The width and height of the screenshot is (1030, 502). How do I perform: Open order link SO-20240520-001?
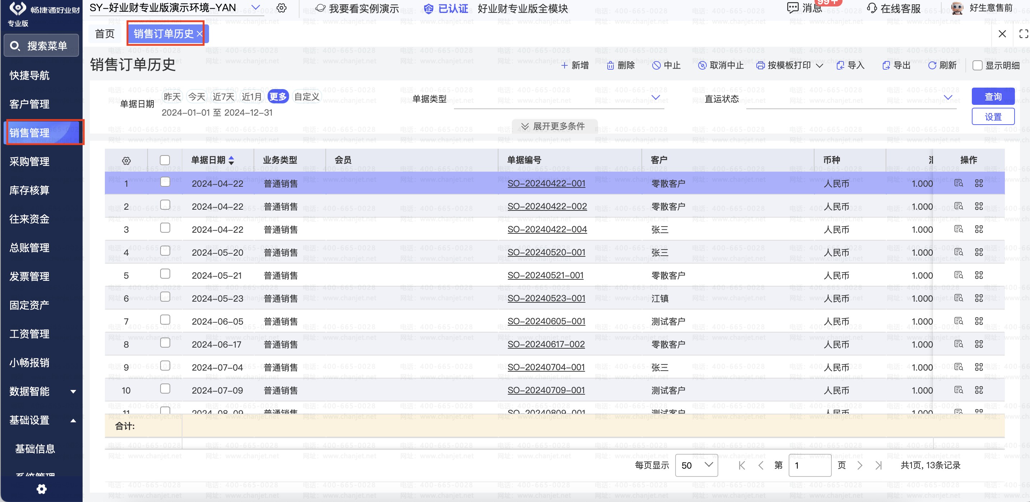[x=546, y=252]
